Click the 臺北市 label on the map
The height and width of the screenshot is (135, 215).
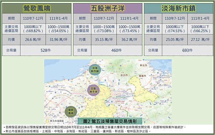click(x=124, y=75)
